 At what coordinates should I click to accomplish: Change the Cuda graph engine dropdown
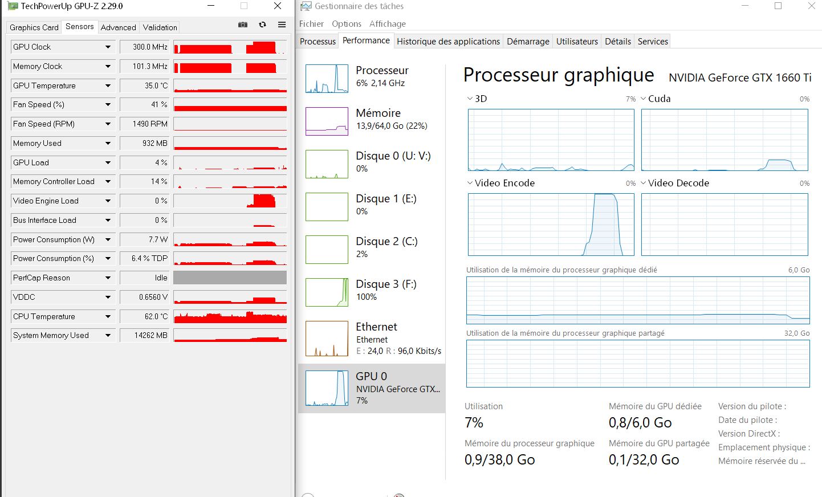pyautogui.click(x=656, y=99)
